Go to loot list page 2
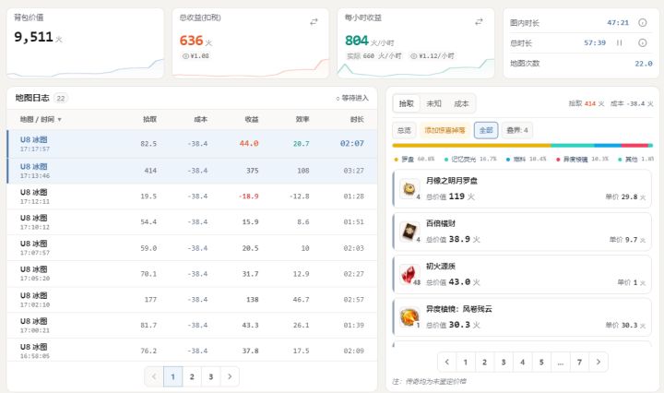 tap(484, 362)
